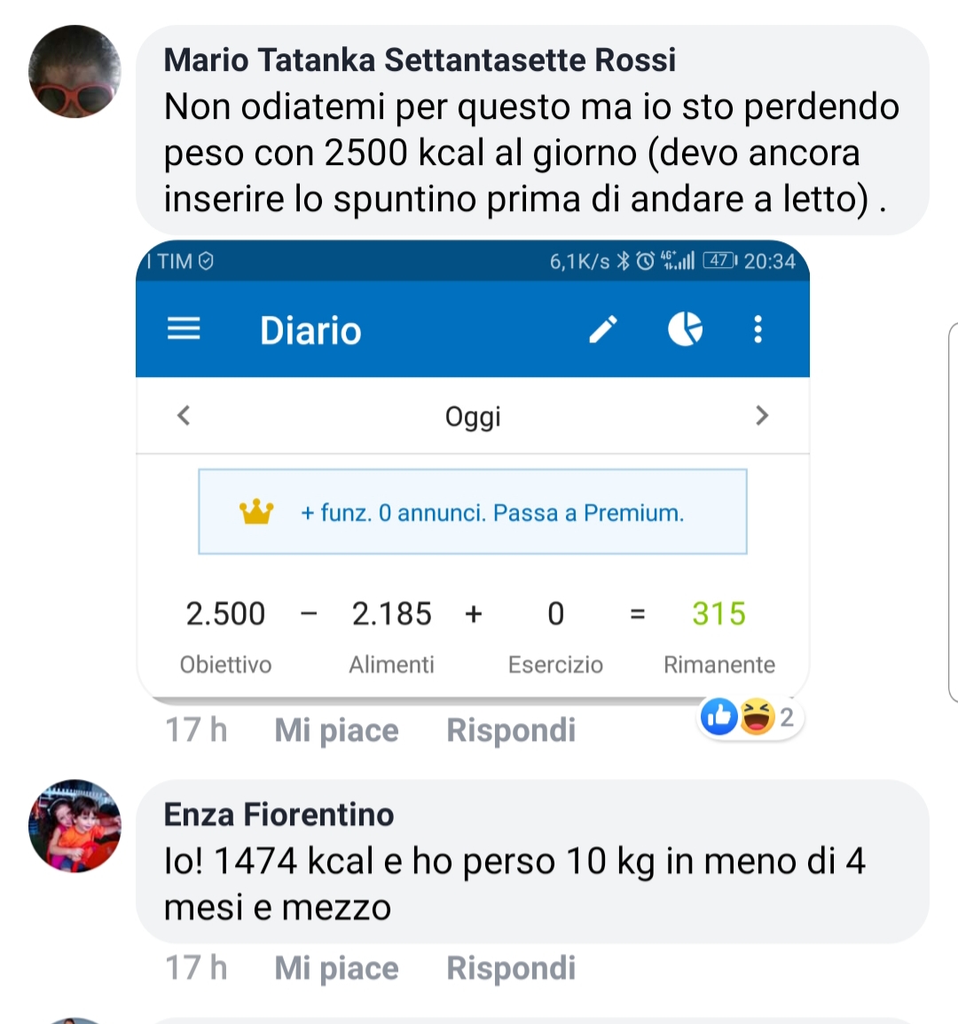Screen dimensions: 958x1024
Task: Tap the pencil edit icon
Action: [x=603, y=329]
